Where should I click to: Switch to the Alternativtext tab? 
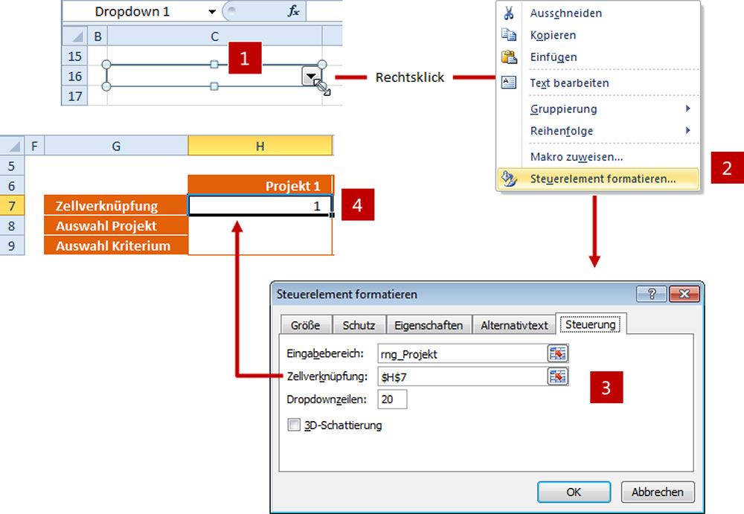point(514,325)
